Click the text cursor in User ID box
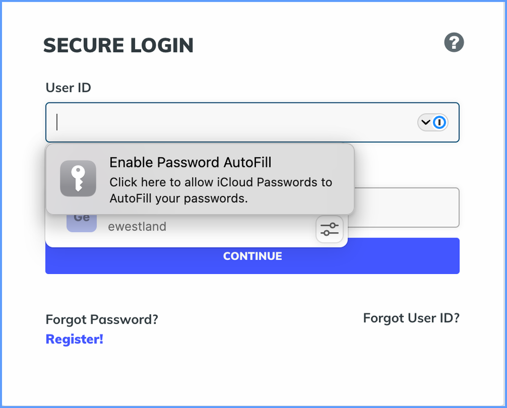 [57, 122]
